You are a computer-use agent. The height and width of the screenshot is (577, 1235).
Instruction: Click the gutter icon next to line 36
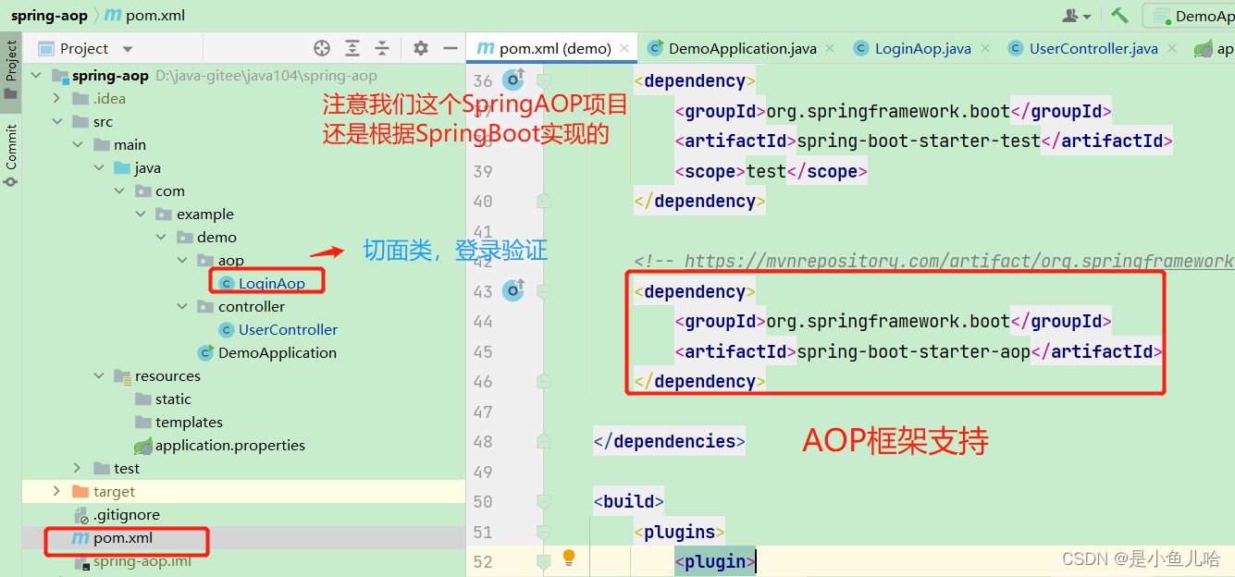click(x=515, y=80)
